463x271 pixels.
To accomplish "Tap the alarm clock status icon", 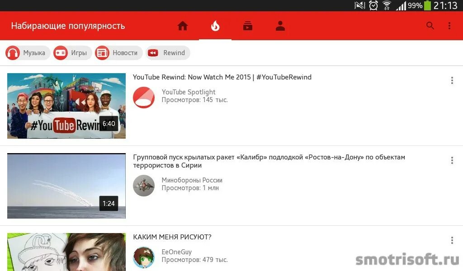I will tap(373, 5).
